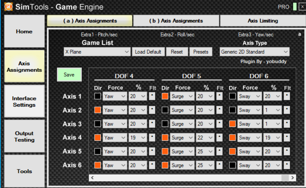
Task: Click the Load Default button
Action: [148, 52]
